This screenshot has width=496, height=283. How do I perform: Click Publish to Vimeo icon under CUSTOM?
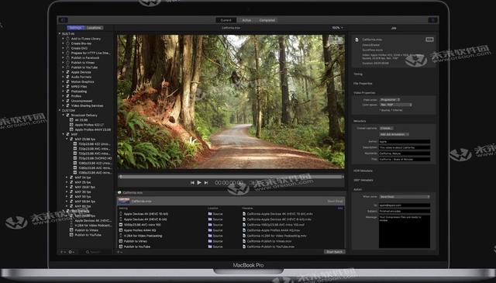click(71, 230)
